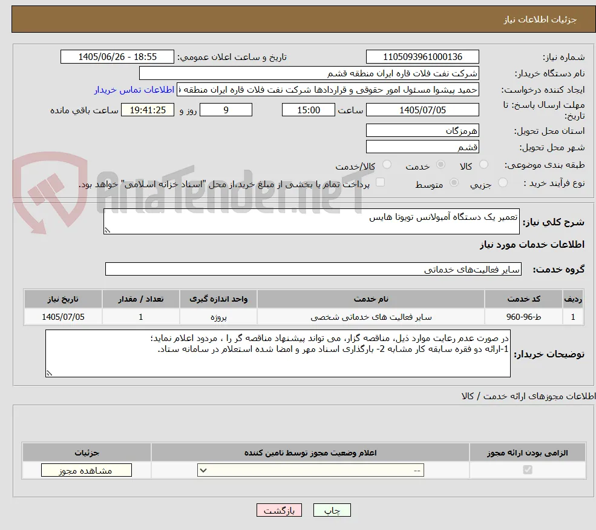This screenshot has width=596, height=530.
Task: Toggle the Islamic treasury payment checkbox
Action: (x=380, y=183)
